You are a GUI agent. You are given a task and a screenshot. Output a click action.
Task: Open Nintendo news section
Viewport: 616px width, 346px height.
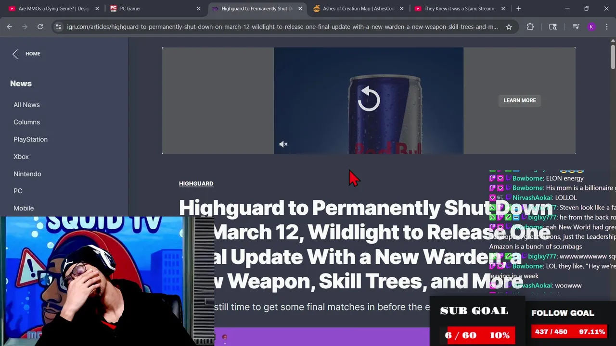coord(27,174)
